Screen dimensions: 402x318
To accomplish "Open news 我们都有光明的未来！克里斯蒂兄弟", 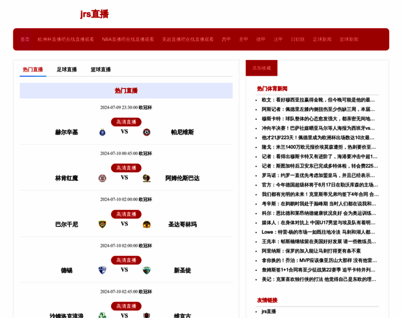I will click(x=320, y=195).
